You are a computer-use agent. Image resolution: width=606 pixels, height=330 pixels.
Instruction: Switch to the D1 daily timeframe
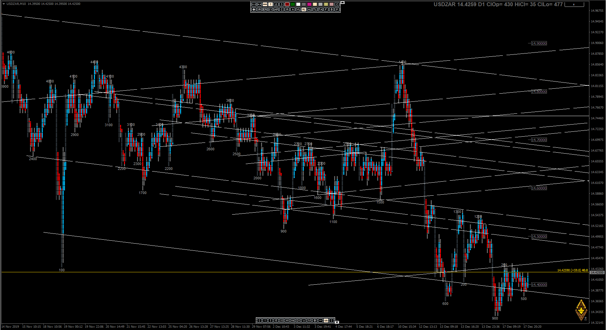point(298,321)
